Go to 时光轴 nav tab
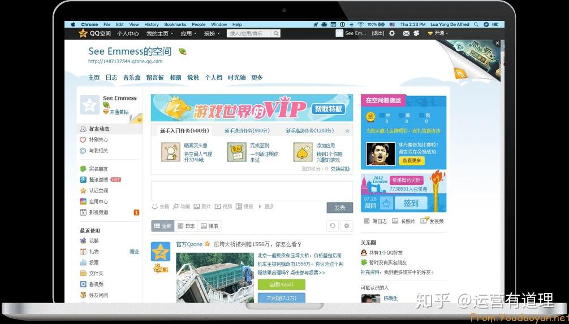Viewport: 569px width, 324px height. point(236,77)
